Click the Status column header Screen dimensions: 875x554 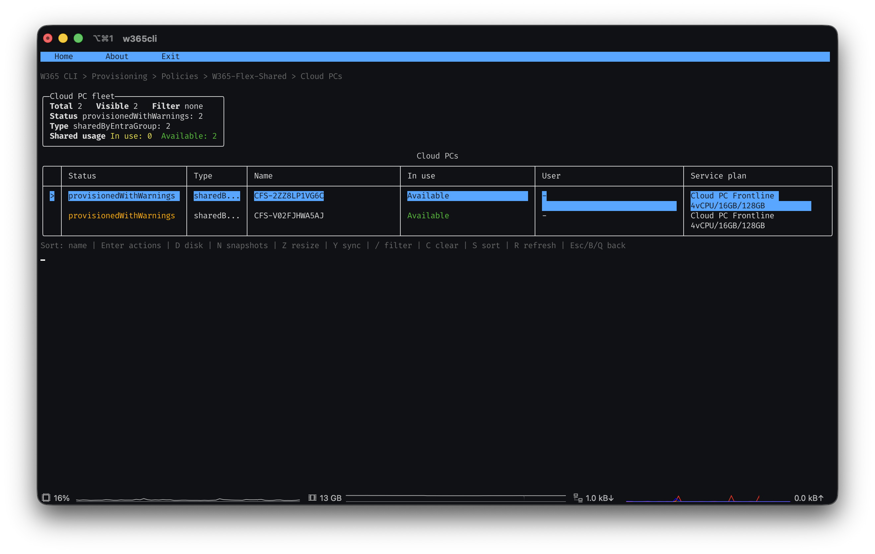click(82, 176)
